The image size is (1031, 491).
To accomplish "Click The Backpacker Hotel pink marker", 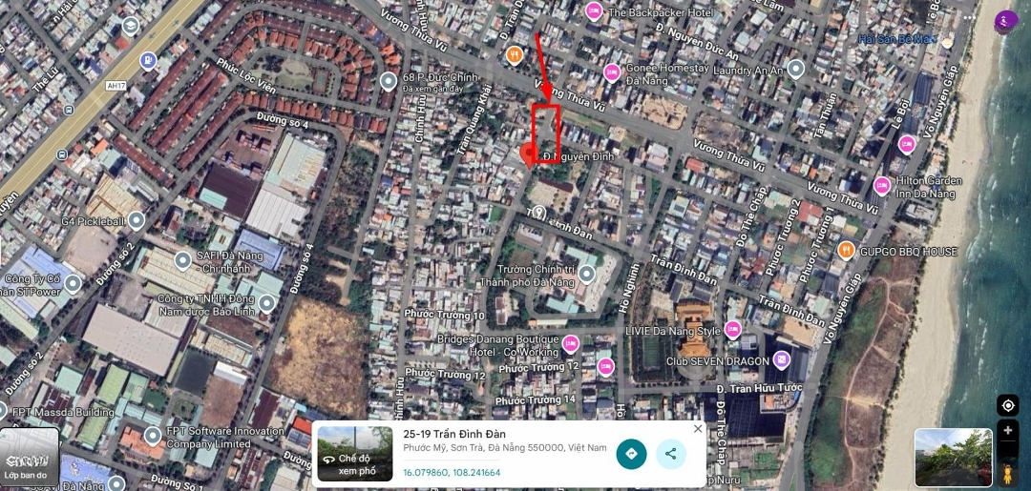I will click(594, 11).
